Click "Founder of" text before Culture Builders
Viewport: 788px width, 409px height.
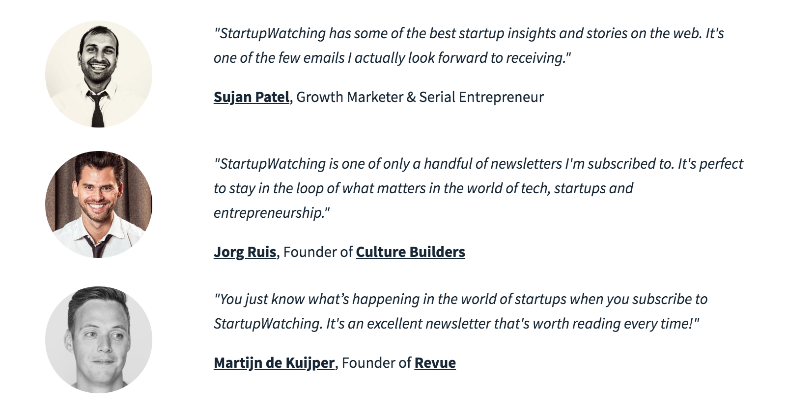(318, 252)
